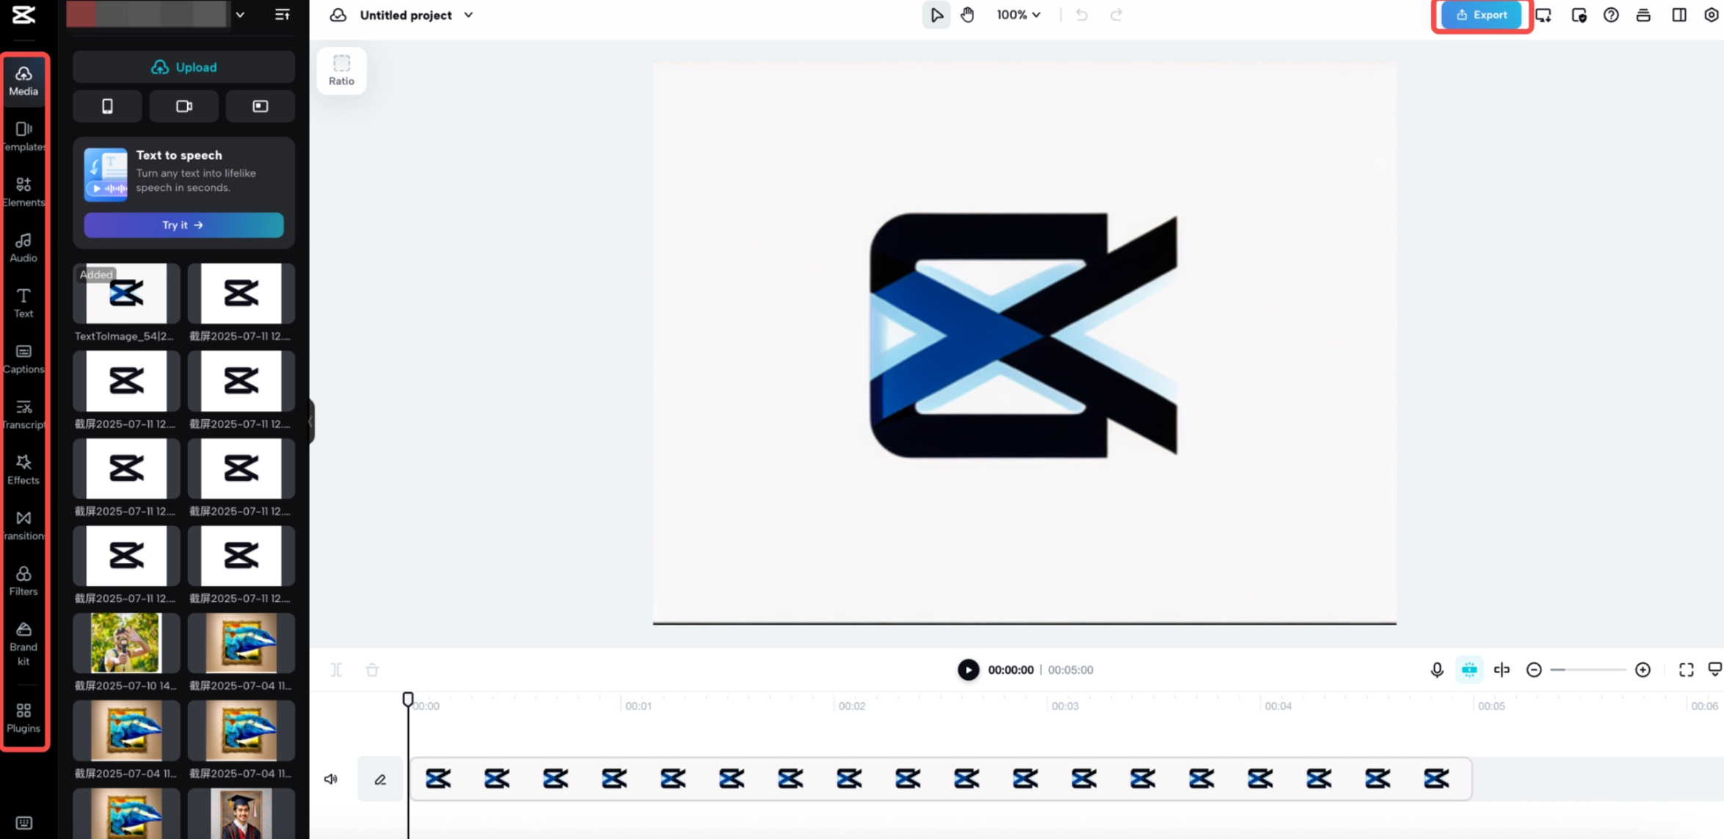The image size is (1724, 839).
Task: Switch to the Text tab
Action: [x=23, y=302]
